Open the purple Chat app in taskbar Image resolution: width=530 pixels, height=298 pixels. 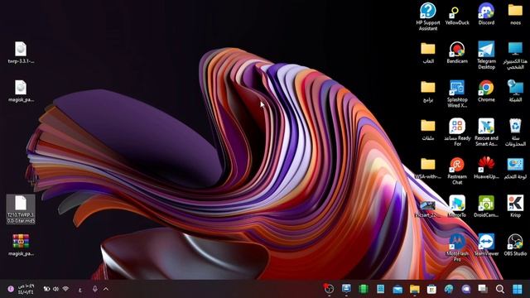coord(465,289)
